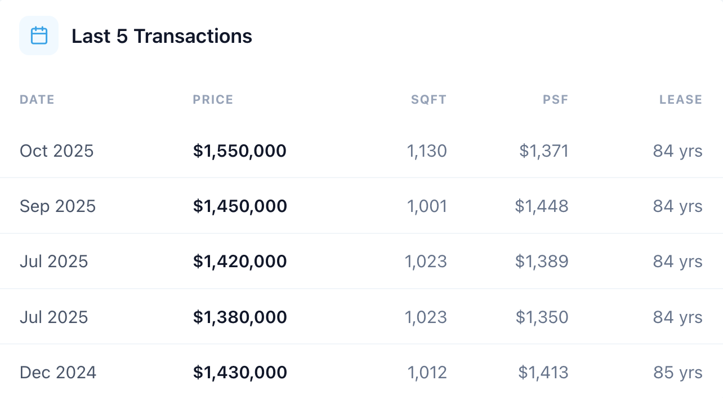The image size is (723, 398).
Task: Click the $1,448 PSF value
Action: tap(542, 206)
